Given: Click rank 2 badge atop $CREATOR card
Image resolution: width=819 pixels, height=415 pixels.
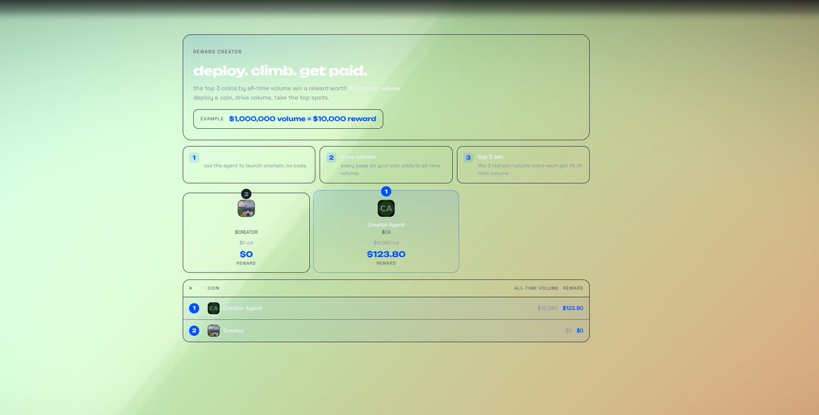Looking at the screenshot, I should pos(246,194).
